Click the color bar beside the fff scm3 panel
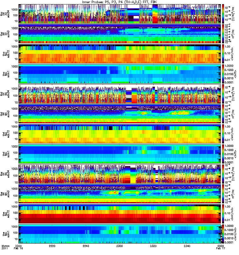The image size is (239, 255). coord(223,194)
